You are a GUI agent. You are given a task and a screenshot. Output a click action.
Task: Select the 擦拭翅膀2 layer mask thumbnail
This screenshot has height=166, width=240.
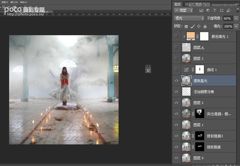point(200,136)
